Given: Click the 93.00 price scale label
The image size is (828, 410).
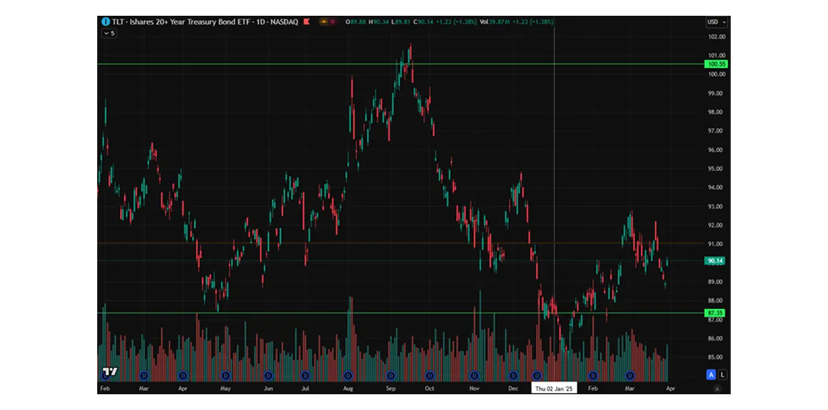Looking at the screenshot, I should tap(716, 206).
